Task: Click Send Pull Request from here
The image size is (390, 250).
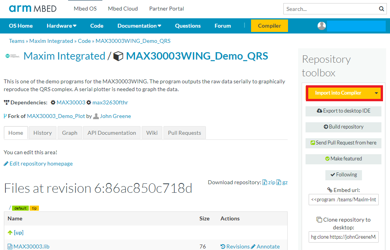Action: pyautogui.click(x=343, y=143)
